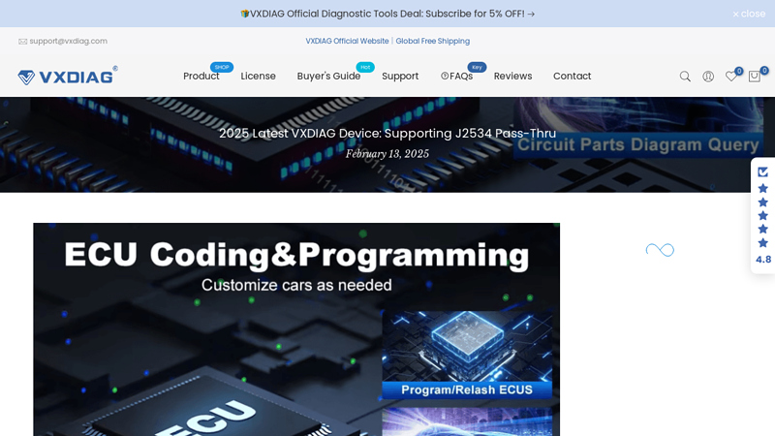Click the Program/Relash ECUS thumbnail
This screenshot has height=436, width=775.
click(x=467, y=355)
